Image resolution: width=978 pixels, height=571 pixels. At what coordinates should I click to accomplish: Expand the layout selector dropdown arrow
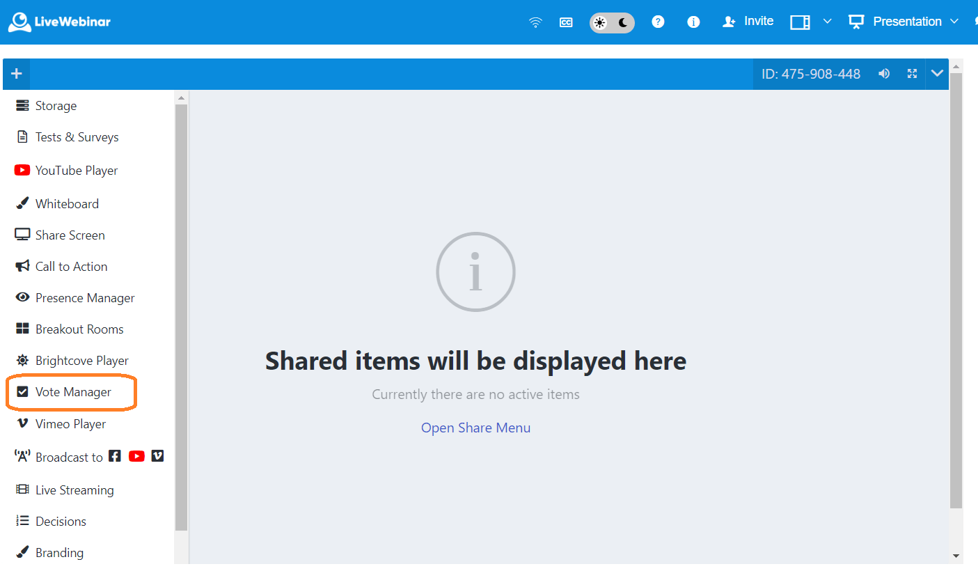coord(827,22)
